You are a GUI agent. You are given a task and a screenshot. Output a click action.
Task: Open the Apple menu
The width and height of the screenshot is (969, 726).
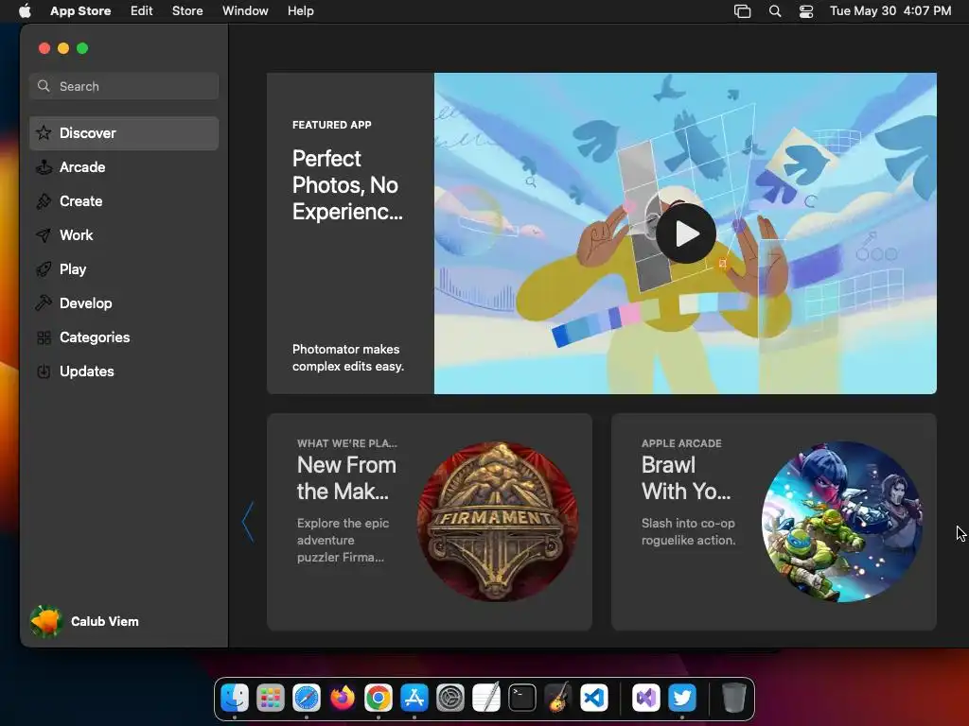(x=25, y=10)
